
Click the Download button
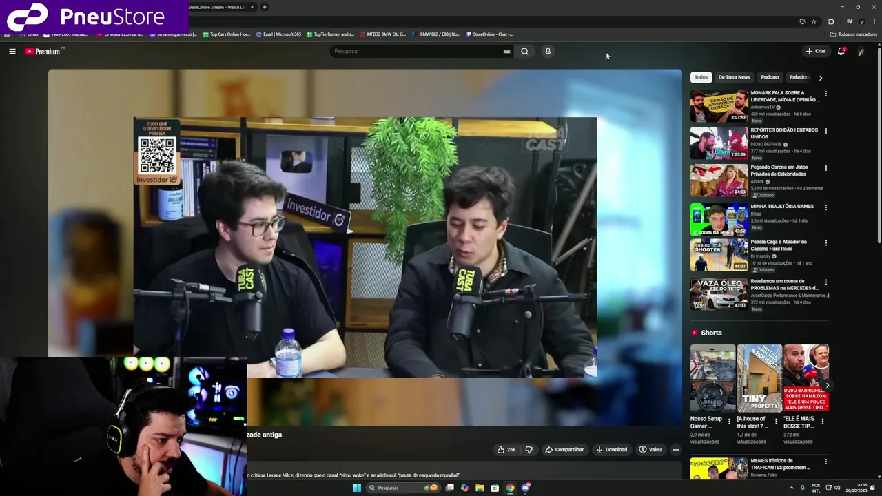[x=612, y=450]
